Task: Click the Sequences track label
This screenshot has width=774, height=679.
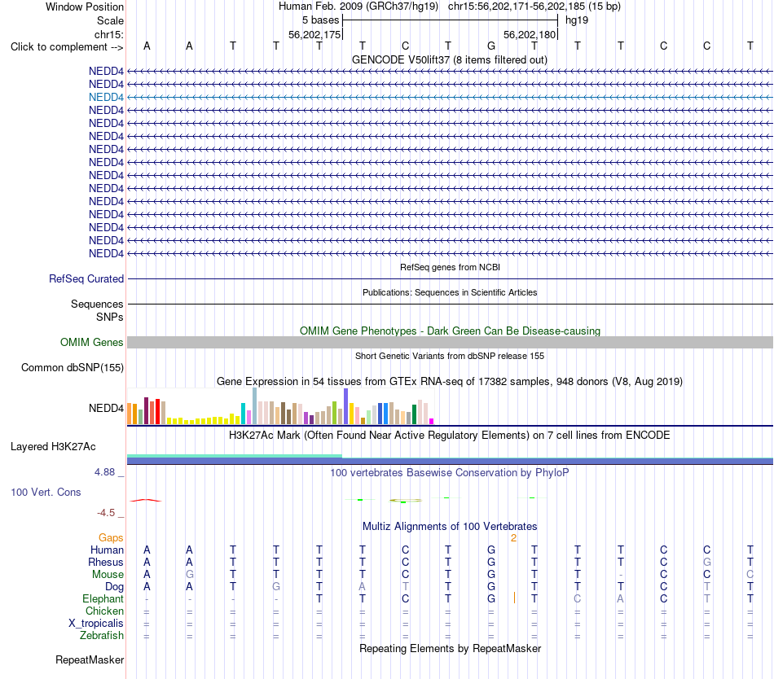Action: pyautogui.click(x=97, y=304)
